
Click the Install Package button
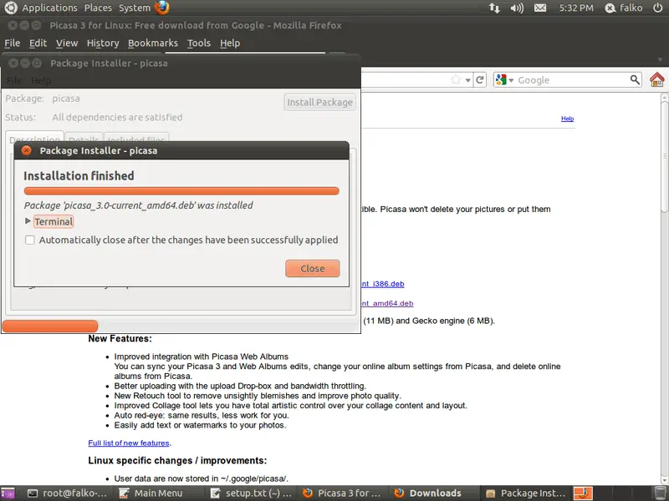click(320, 102)
